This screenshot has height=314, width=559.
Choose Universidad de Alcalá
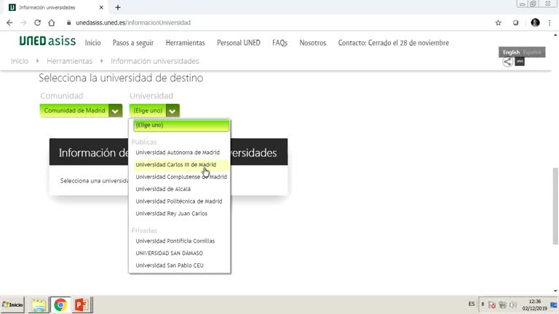point(163,189)
